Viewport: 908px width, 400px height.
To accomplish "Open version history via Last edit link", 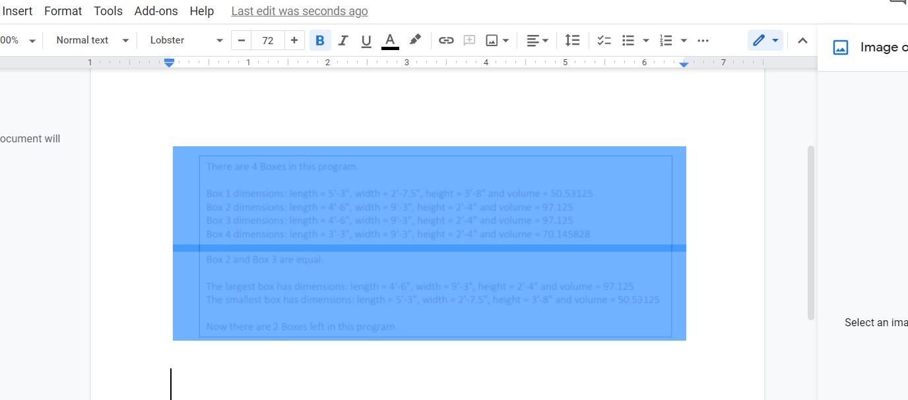I will (x=299, y=11).
